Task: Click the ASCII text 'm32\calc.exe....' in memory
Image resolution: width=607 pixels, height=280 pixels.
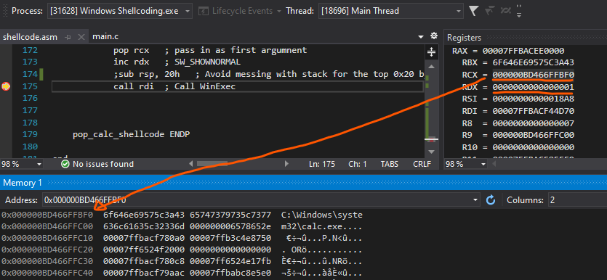Action: [322, 226]
